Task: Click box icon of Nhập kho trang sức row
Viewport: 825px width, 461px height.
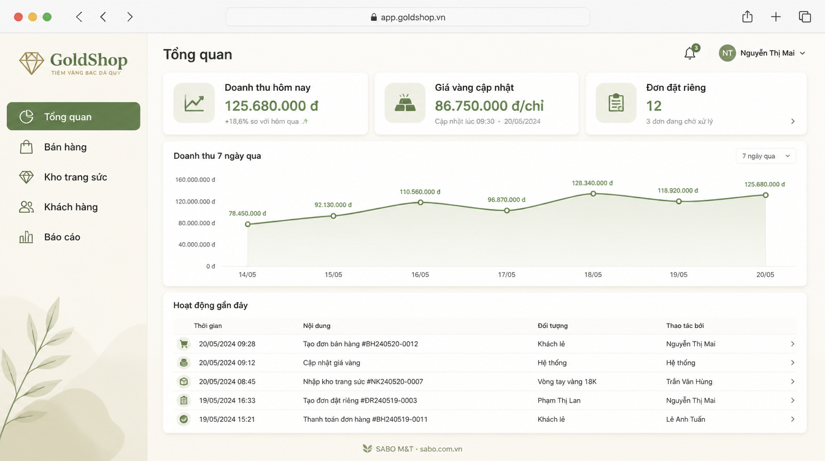Action: [183, 382]
